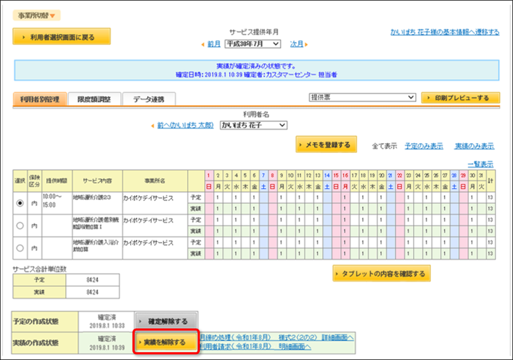Select radio for 地域通所介護23 row

pyautogui.click(x=20, y=203)
